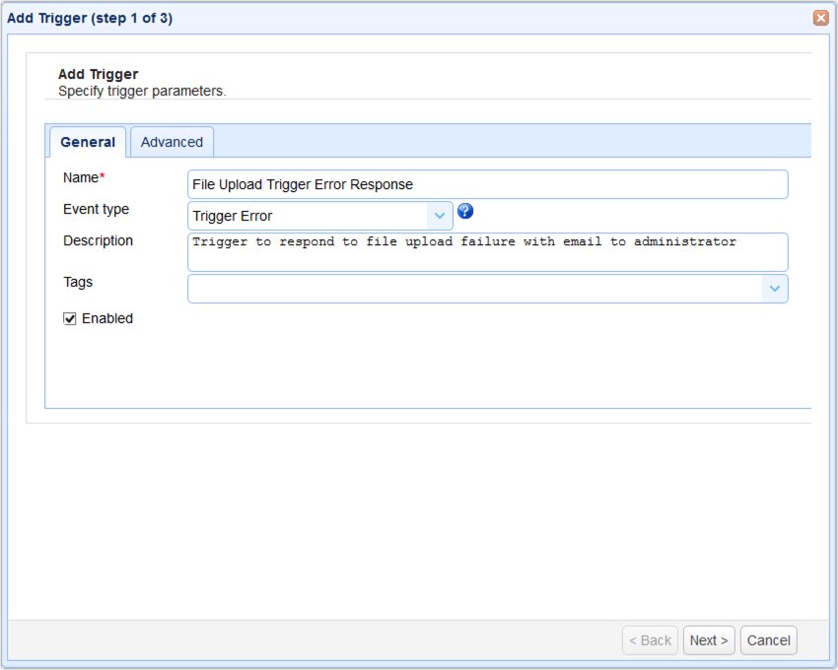Expand the Event type dropdown arrow
Viewport: 838px width, 670px height.
[x=440, y=216]
